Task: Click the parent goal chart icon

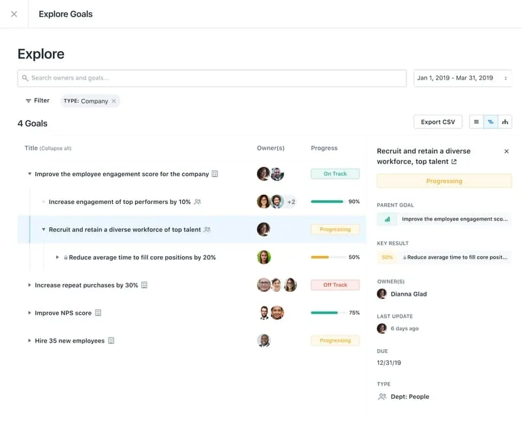Action: tap(387, 220)
